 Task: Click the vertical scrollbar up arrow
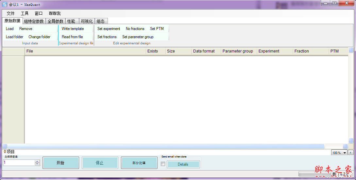click(351, 50)
